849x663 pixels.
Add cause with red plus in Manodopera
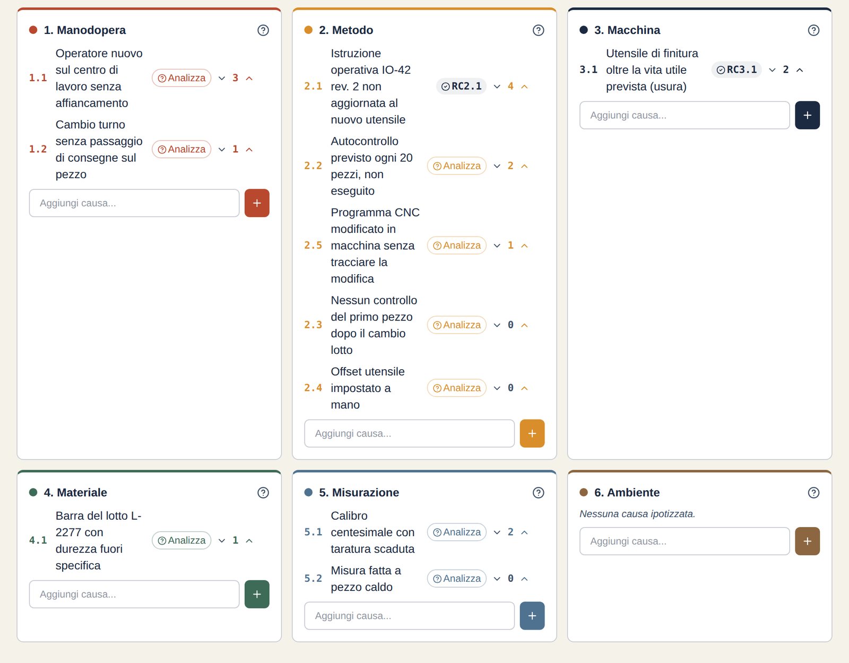(257, 203)
